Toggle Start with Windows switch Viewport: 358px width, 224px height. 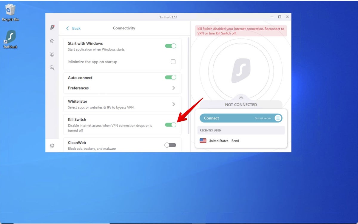[171, 46]
